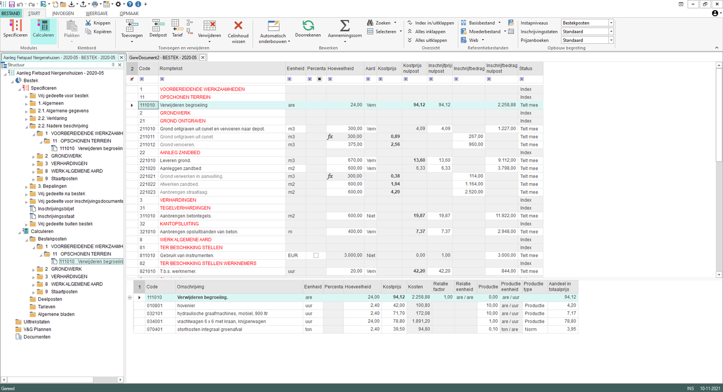The height and width of the screenshot is (392, 723).
Task: Open the BESTAND menu
Action: 11,14
